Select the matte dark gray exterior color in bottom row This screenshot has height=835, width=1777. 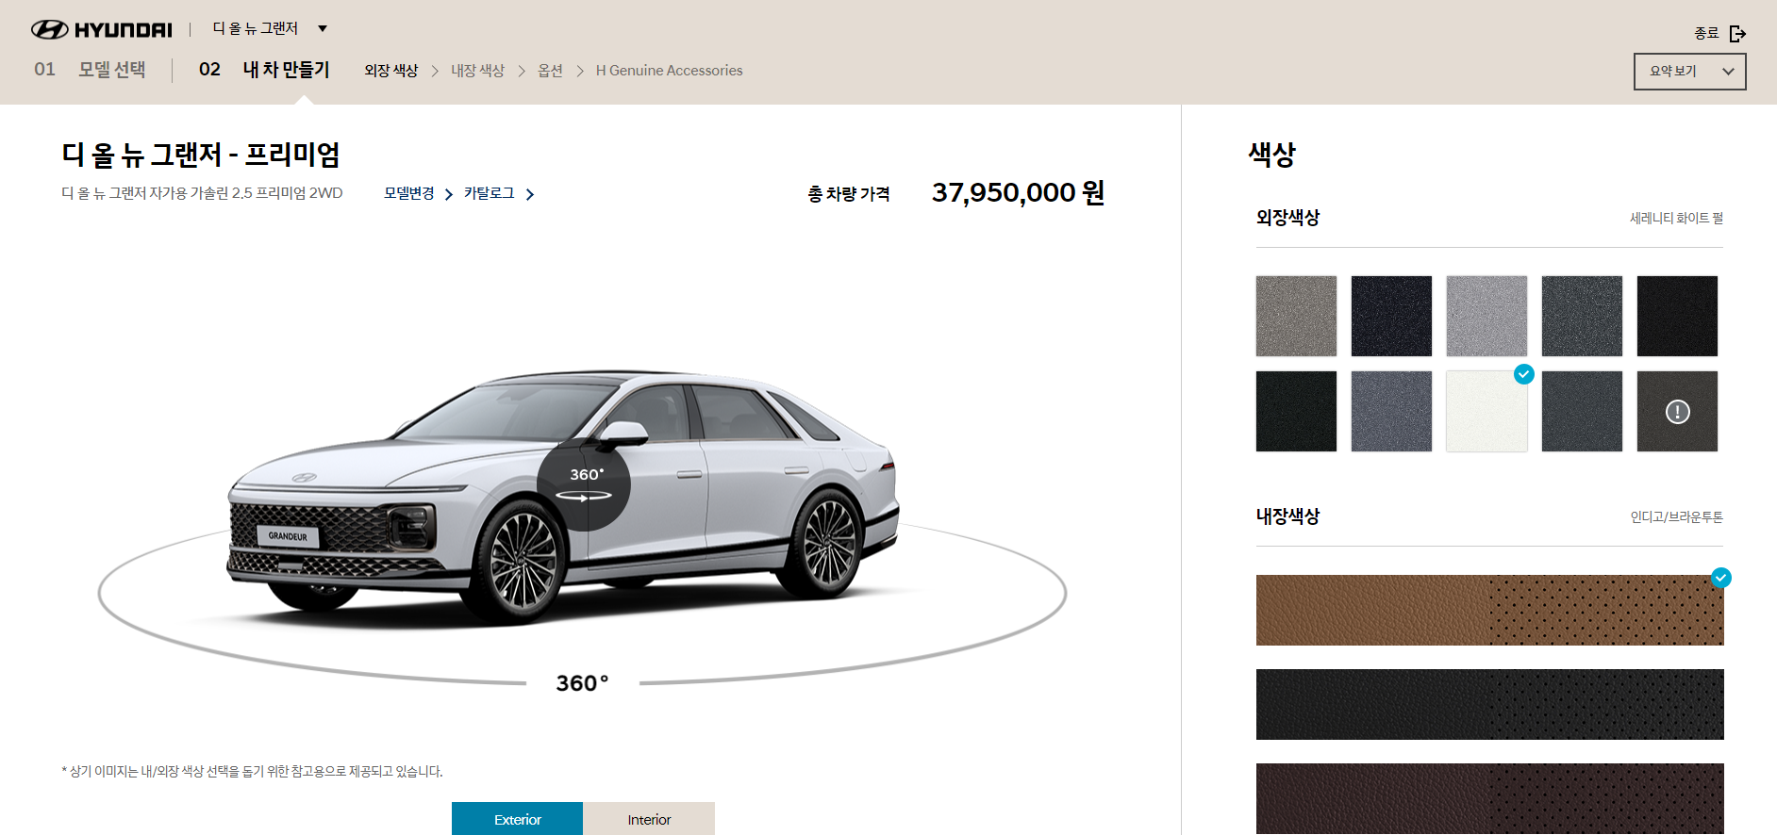[x=1582, y=411]
